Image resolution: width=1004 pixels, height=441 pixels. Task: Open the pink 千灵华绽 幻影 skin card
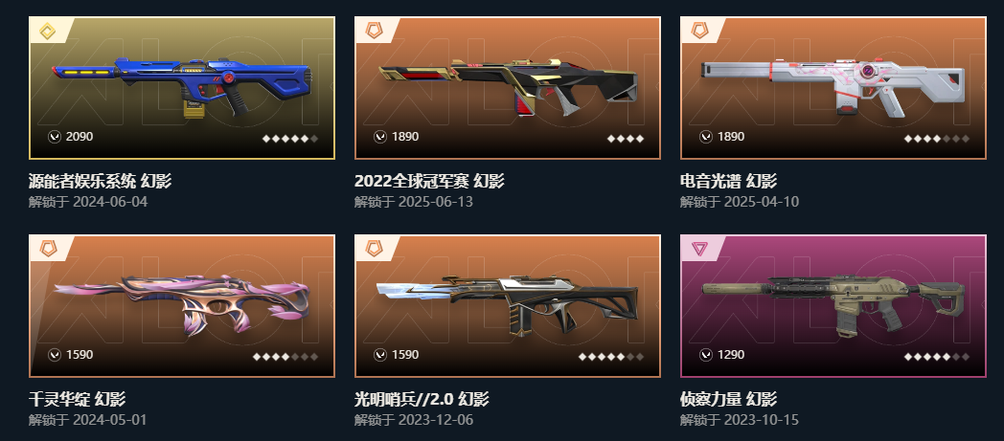pos(182,306)
